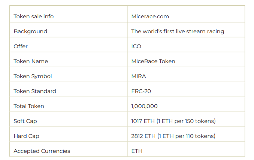Select the ETH accepted currency value
The image size is (254, 160).
(137, 151)
